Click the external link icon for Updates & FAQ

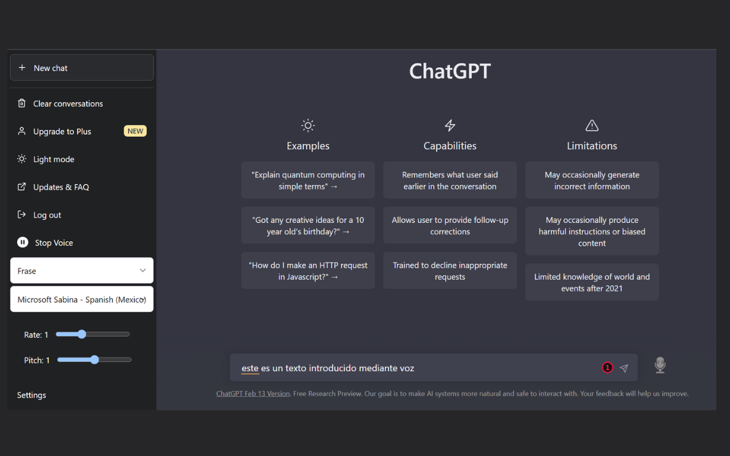tap(22, 187)
